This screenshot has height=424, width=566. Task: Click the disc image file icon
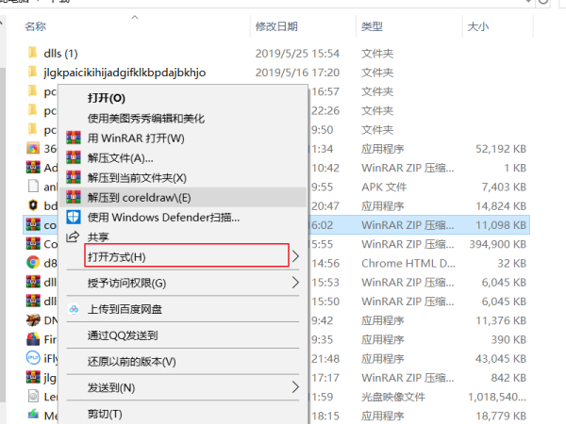click(33, 396)
